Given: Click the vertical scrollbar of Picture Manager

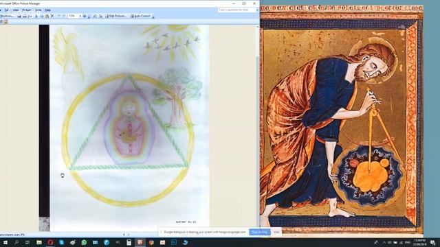Looking at the screenshot, I should click(x=258, y=129).
